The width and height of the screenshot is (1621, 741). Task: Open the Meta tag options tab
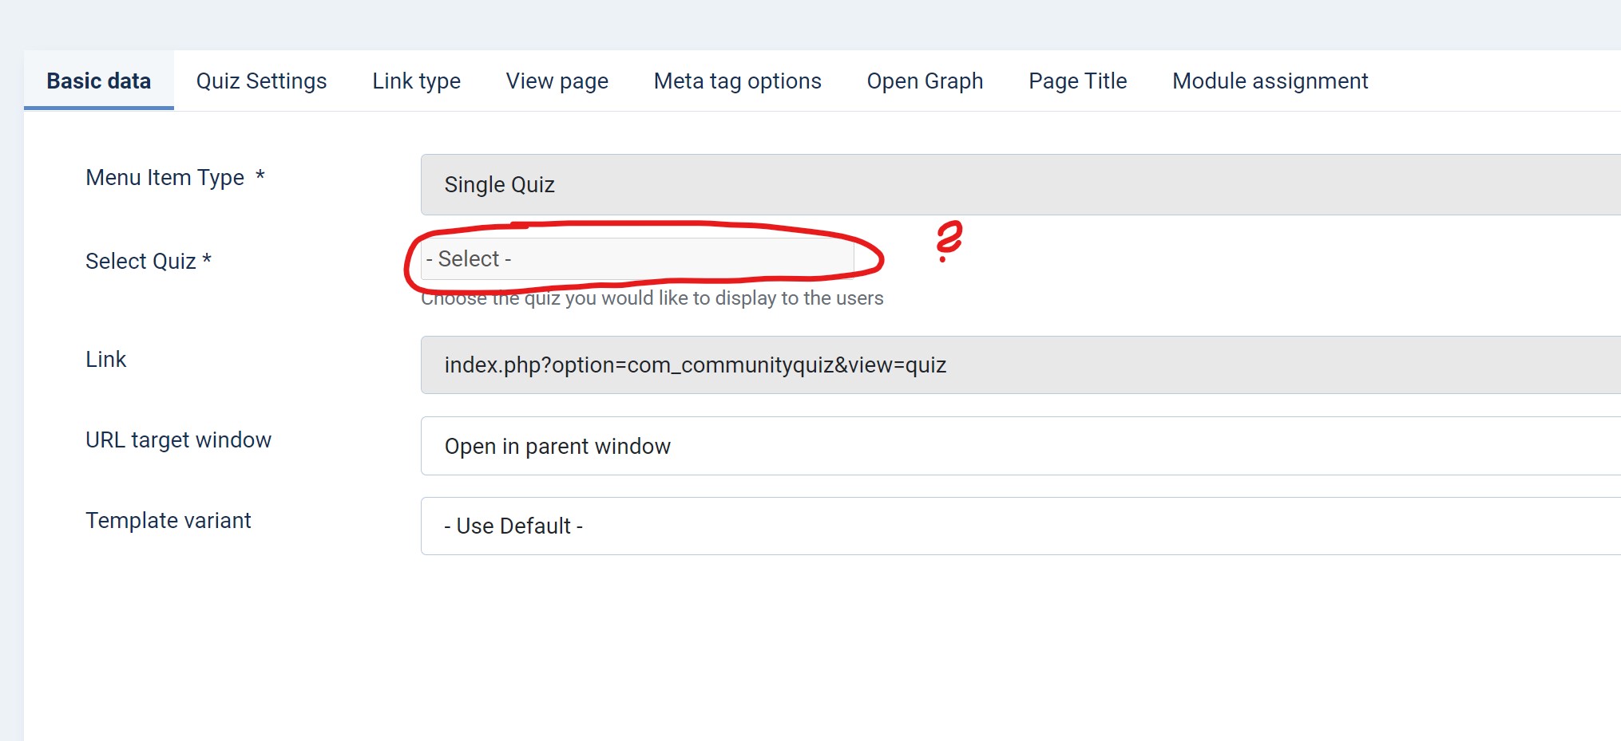[737, 81]
